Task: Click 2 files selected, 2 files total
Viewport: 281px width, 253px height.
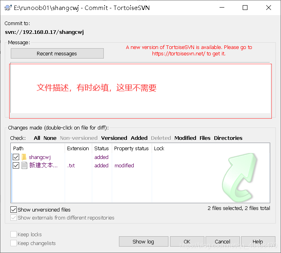Action: 239,208
